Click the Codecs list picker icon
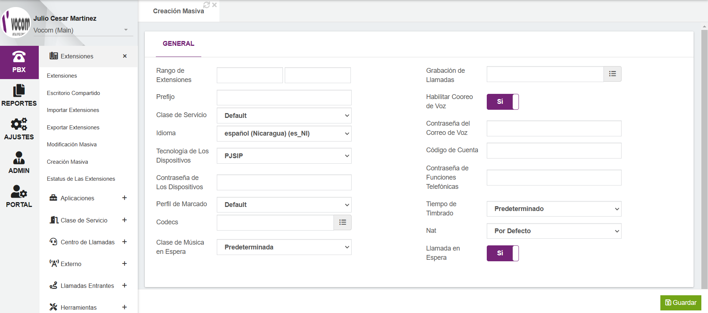The width and height of the screenshot is (708, 313). pyautogui.click(x=342, y=222)
